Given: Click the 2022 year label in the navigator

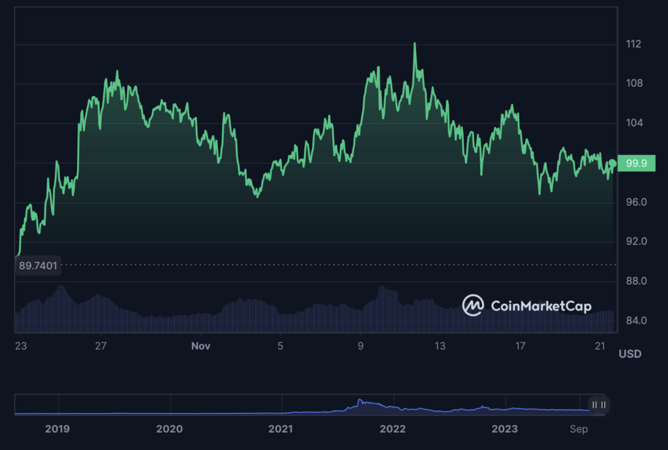Looking at the screenshot, I should 392,428.
